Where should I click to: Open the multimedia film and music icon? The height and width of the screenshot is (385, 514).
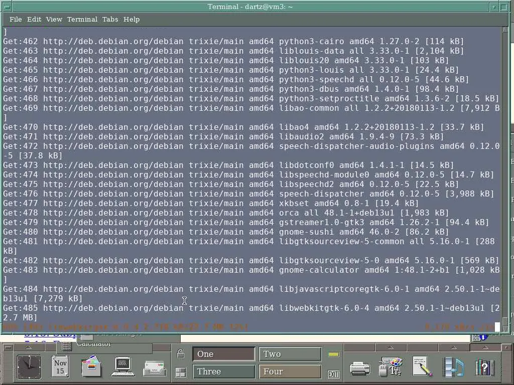click(453, 366)
